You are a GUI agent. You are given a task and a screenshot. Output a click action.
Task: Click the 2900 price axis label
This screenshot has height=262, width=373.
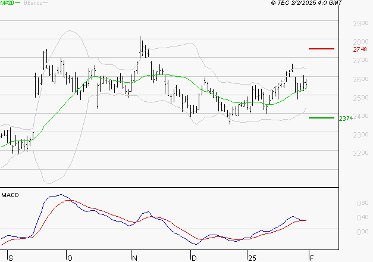coord(361,23)
